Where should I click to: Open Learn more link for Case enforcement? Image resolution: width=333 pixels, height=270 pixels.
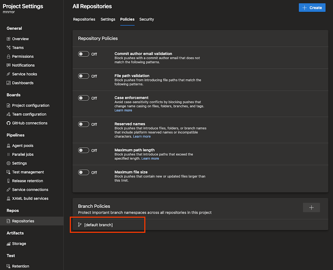tap(123, 110)
